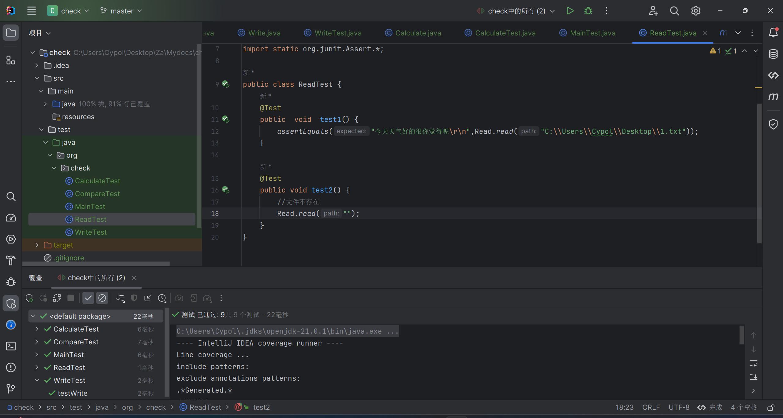The height and width of the screenshot is (418, 783).
Task: Click the test history clock icon
Action: point(162,298)
